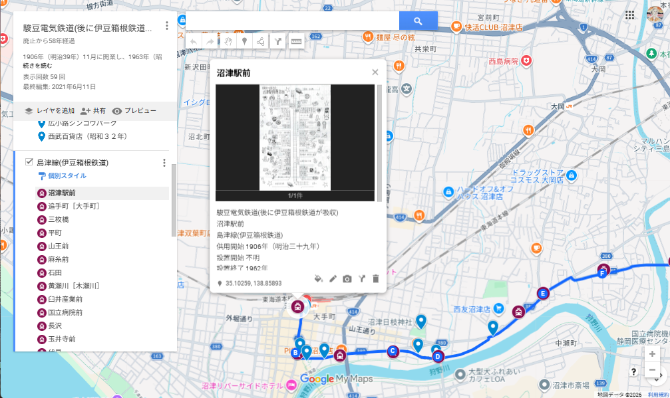Click the 共有 share button
Viewport: 670px width, 398px height.
coord(92,111)
